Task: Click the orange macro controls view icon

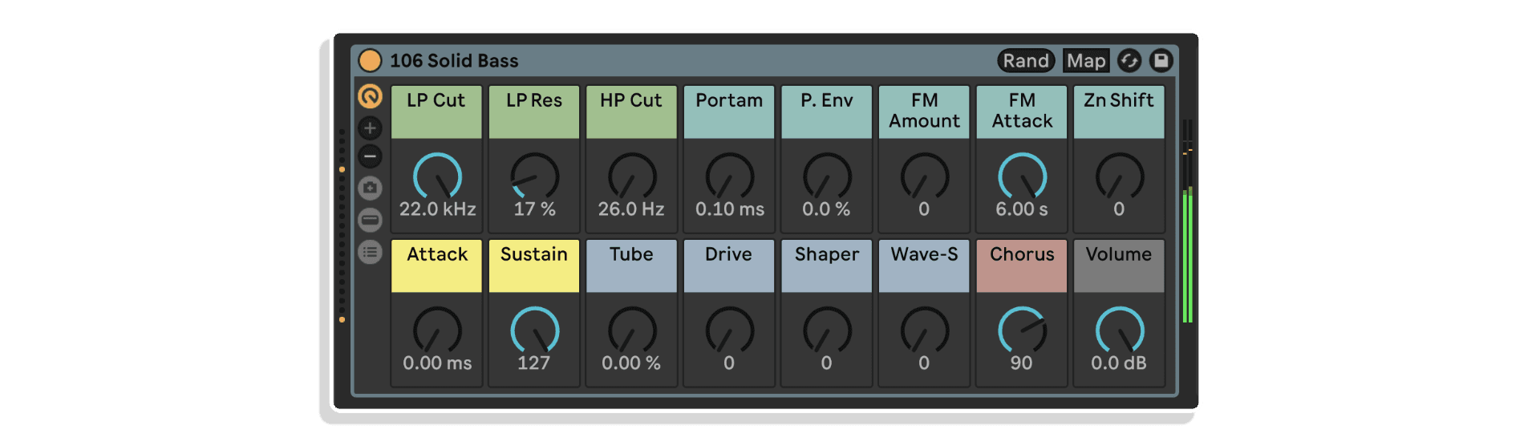Action: [x=370, y=97]
